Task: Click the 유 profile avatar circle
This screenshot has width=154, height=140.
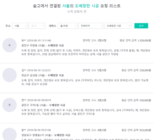Action: pos(9,45)
